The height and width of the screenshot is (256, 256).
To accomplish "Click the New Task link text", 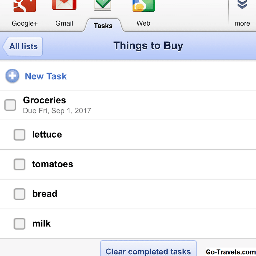I will pos(46,76).
